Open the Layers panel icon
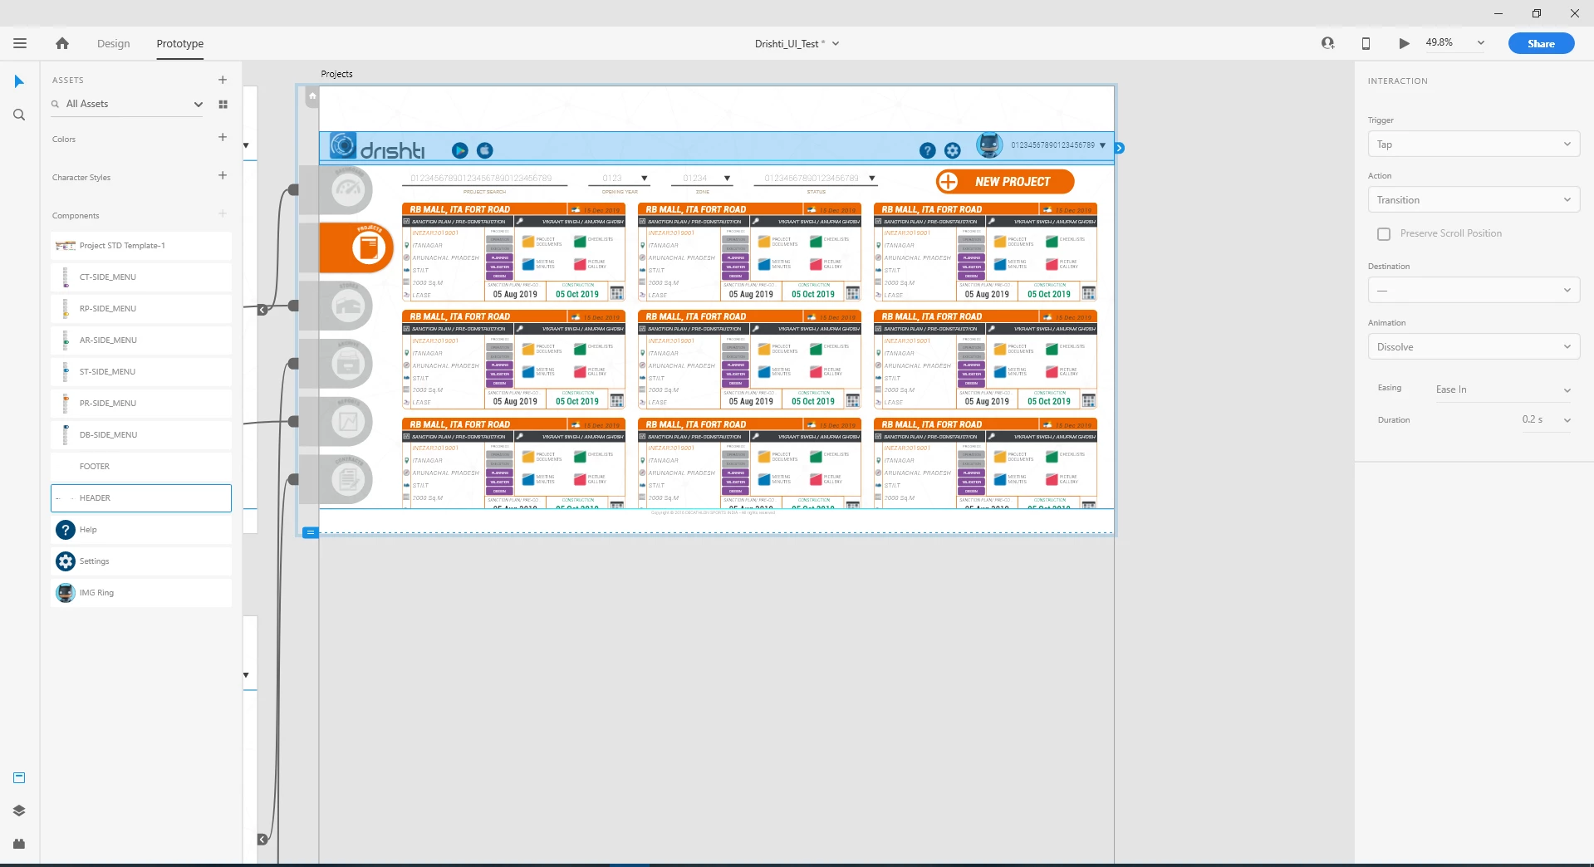 coord(19,811)
